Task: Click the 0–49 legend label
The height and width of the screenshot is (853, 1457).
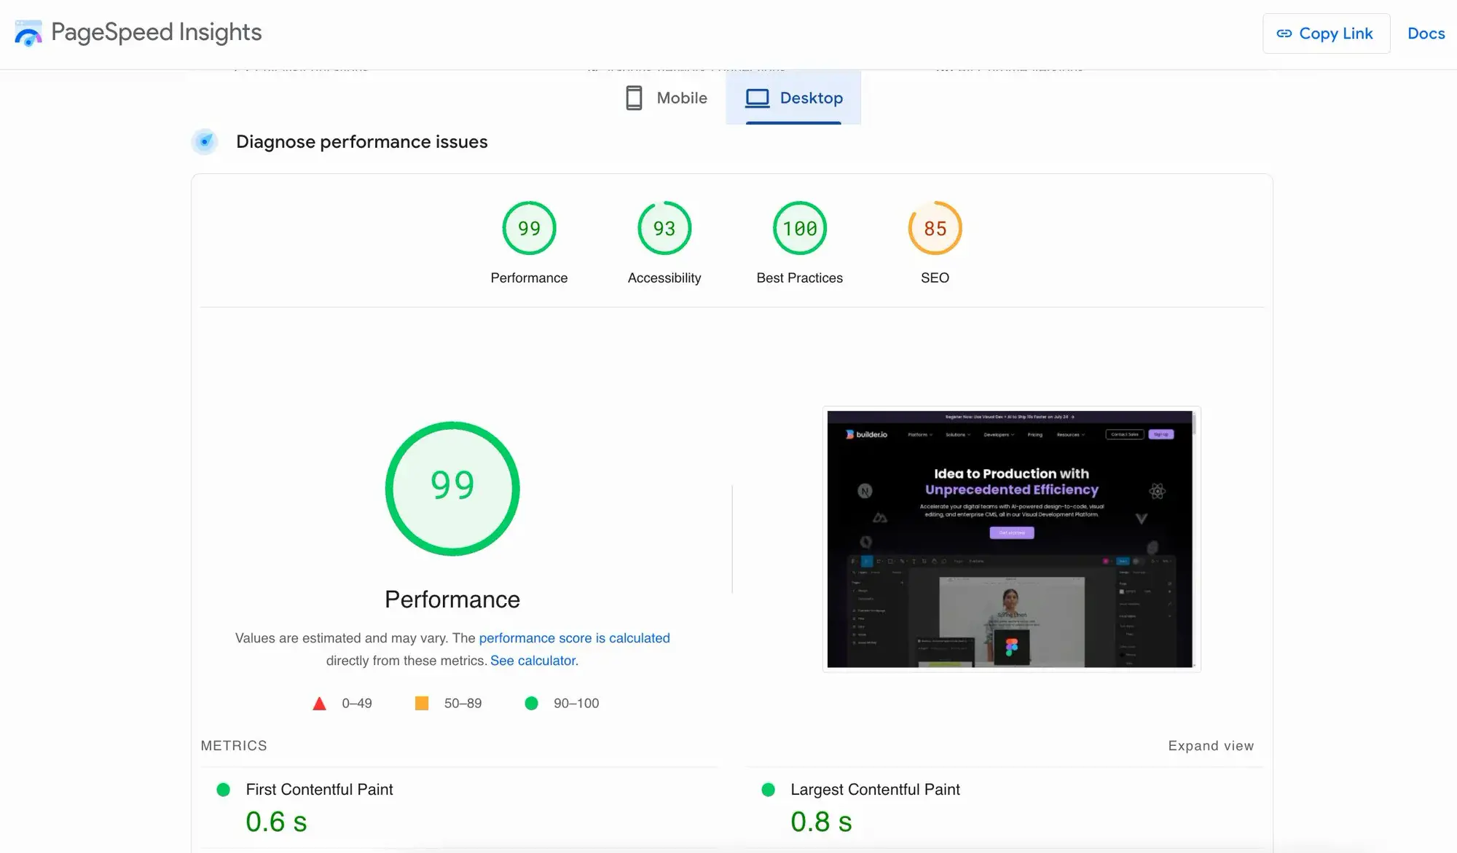Action: pyautogui.click(x=357, y=703)
